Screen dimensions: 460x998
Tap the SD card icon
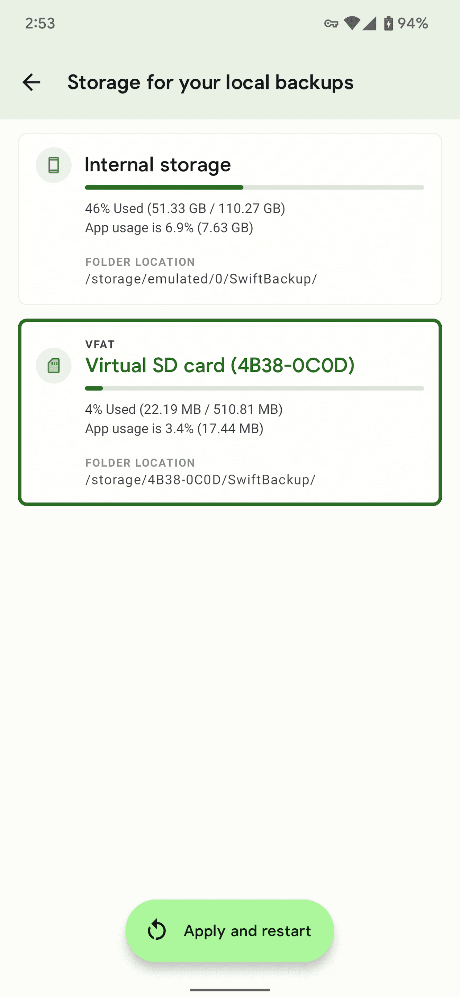pyautogui.click(x=53, y=366)
